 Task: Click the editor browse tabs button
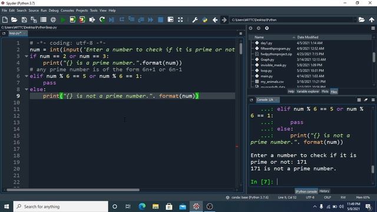tap(4, 34)
